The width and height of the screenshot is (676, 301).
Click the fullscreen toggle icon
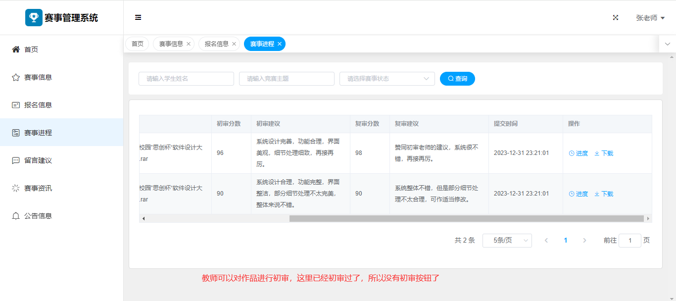(616, 17)
